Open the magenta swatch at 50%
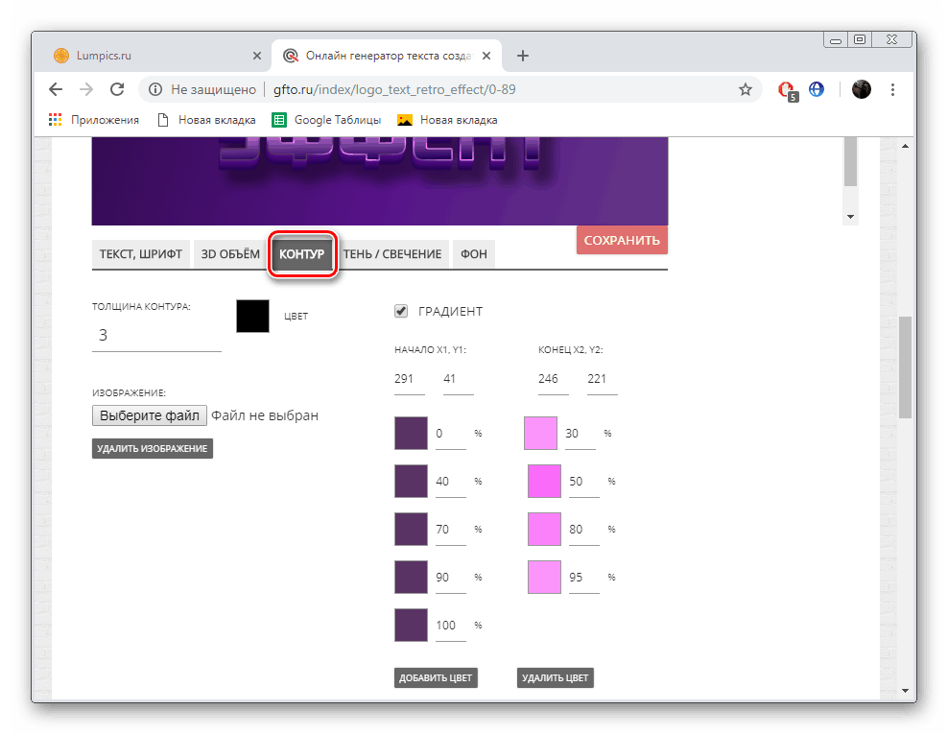Screen dimensions: 948x734 544,482
